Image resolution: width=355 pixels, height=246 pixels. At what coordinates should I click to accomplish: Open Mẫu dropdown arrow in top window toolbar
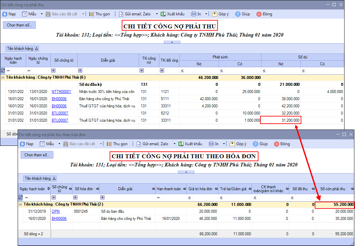tap(42, 14)
